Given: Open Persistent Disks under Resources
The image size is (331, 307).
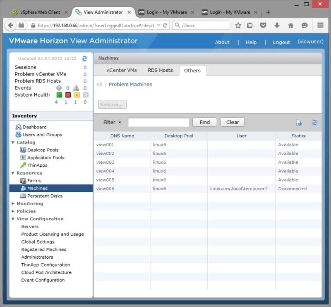Looking at the screenshot, I should coord(41,196).
